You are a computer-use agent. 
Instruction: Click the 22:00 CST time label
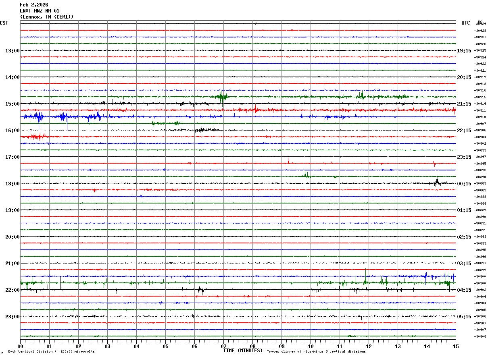pos(12,290)
